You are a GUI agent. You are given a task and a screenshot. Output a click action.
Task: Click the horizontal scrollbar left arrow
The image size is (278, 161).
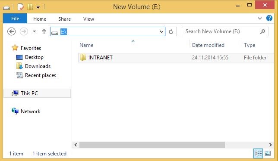(76, 145)
